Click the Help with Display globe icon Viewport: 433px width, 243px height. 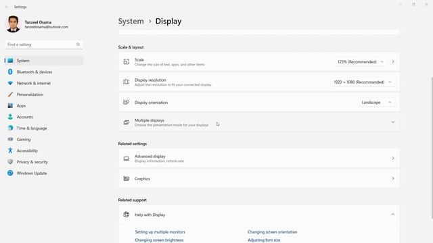[x=127, y=215]
